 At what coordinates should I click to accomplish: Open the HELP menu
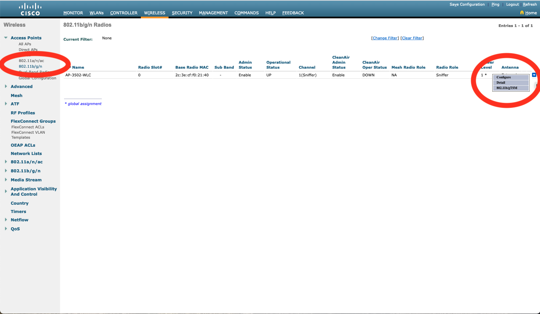(271, 13)
